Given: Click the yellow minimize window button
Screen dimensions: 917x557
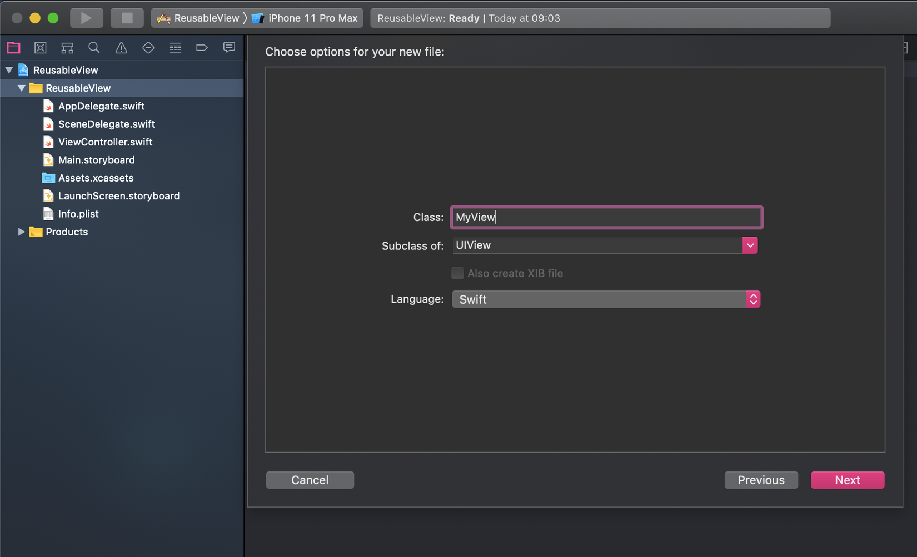Looking at the screenshot, I should coord(35,18).
